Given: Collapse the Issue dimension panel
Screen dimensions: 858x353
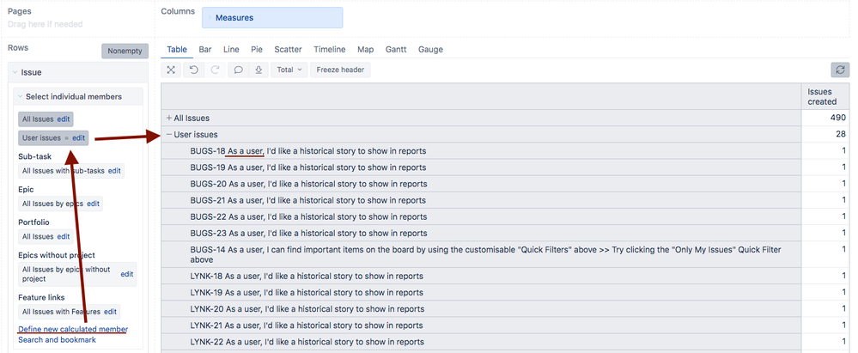Looking at the screenshot, I should click(15, 72).
